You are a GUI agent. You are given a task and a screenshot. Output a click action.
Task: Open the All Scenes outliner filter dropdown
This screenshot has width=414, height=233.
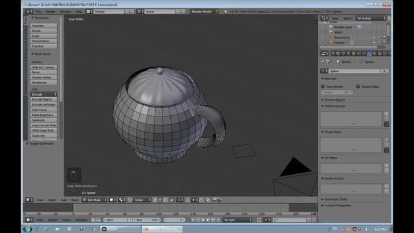point(371,18)
